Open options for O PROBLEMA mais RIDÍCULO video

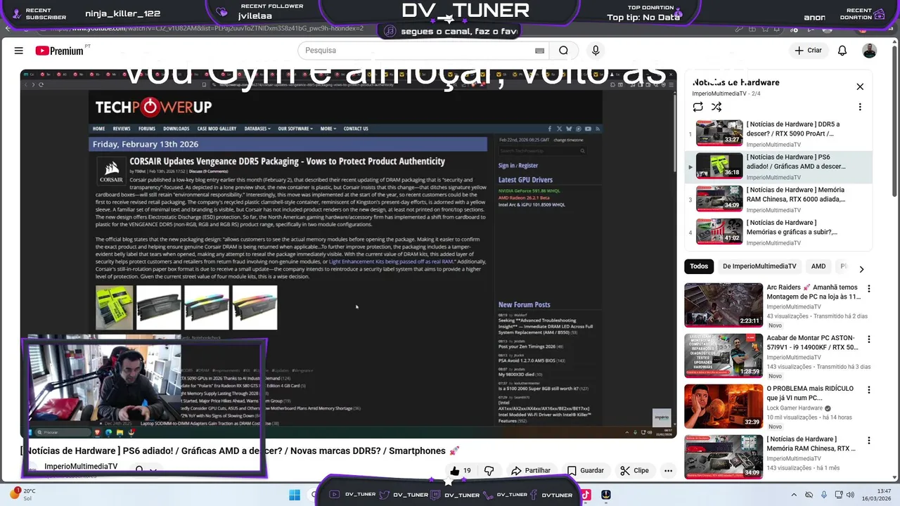869,390
